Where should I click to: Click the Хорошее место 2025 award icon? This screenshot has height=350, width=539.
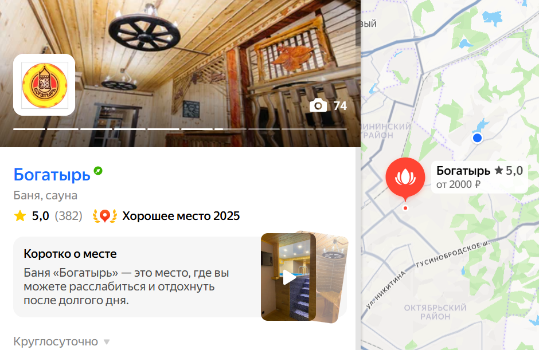[x=105, y=216]
